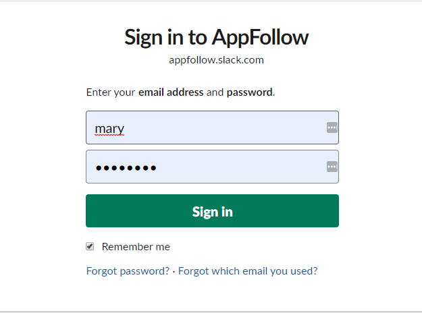
Task: Click the green Sign in button
Action: point(212,211)
